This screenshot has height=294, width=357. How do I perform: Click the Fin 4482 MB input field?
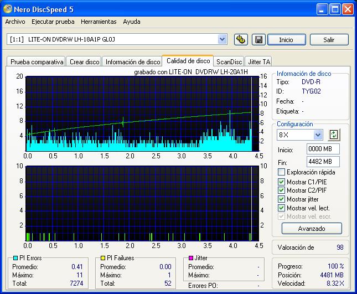point(323,162)
